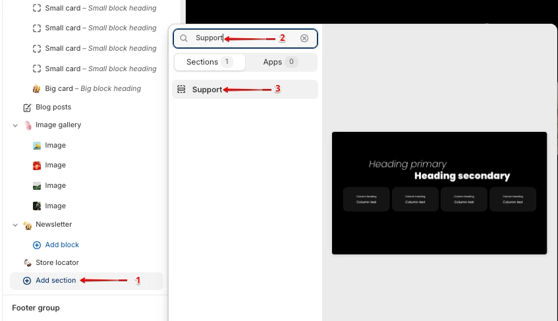Image resolution: width=558 pixels, height=321 pixels.
Task: Click Add section in the sidebar
Action: click(x=86, y=280)
